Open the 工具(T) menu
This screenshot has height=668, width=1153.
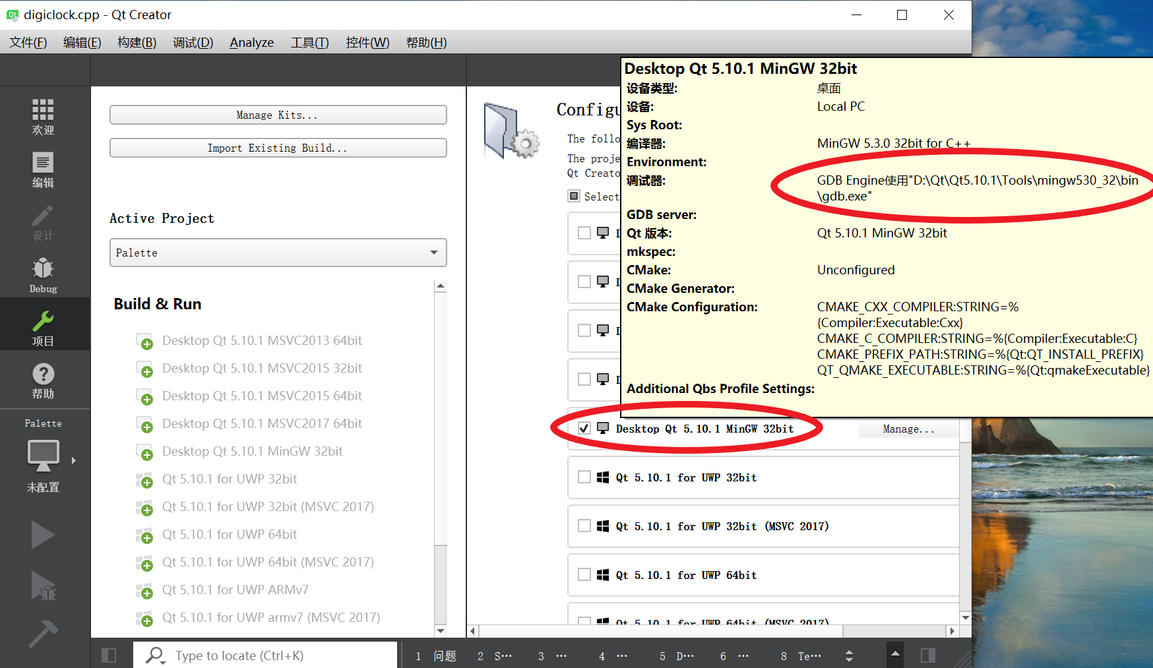pos(309,42)
